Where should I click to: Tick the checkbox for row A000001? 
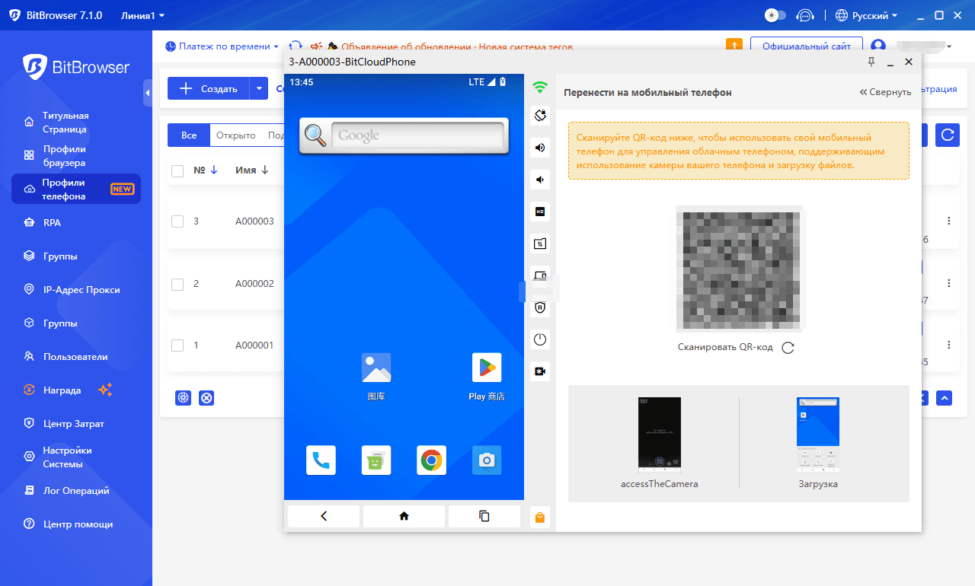coord(177,346)
